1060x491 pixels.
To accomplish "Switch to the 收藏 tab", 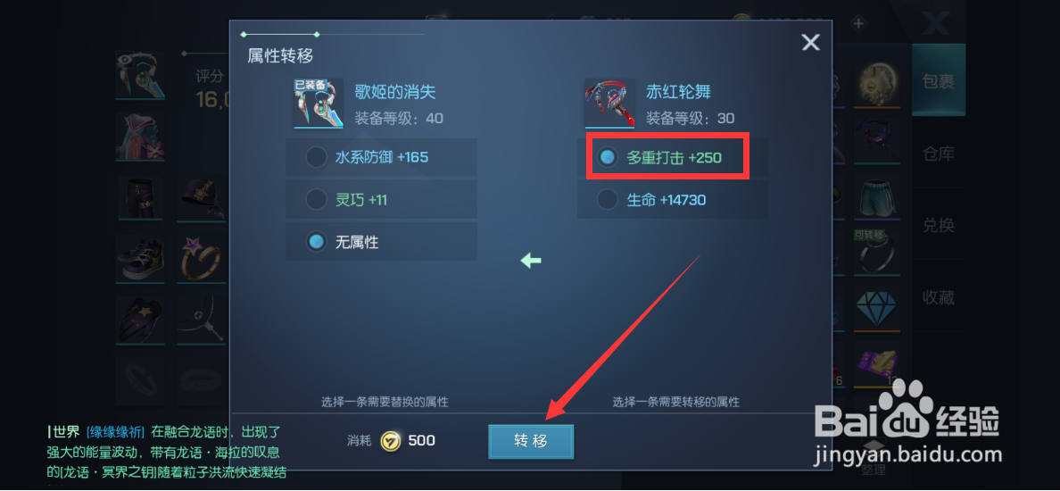I will coord(939,296).
